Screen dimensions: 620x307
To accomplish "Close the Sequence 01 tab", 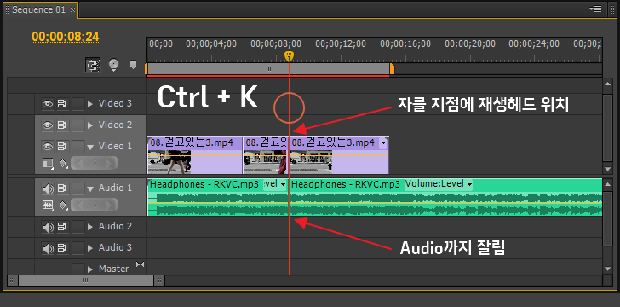I will [x=72, y=10].
